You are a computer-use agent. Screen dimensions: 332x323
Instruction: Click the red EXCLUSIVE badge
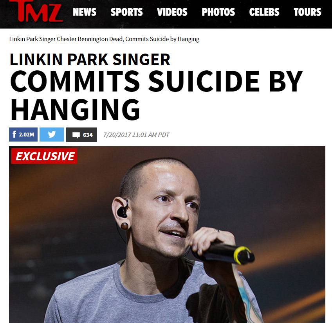(44, 156)
